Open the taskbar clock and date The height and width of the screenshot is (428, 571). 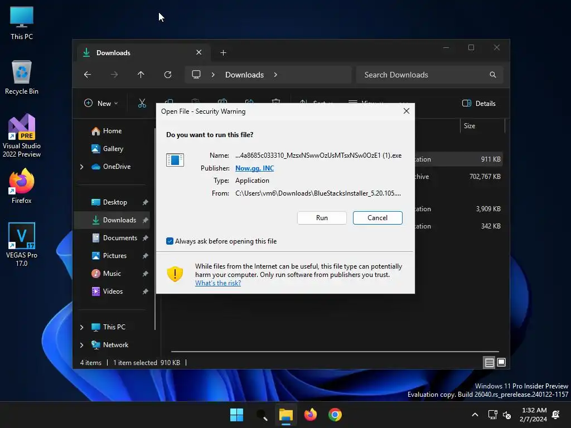click(534, 415)
